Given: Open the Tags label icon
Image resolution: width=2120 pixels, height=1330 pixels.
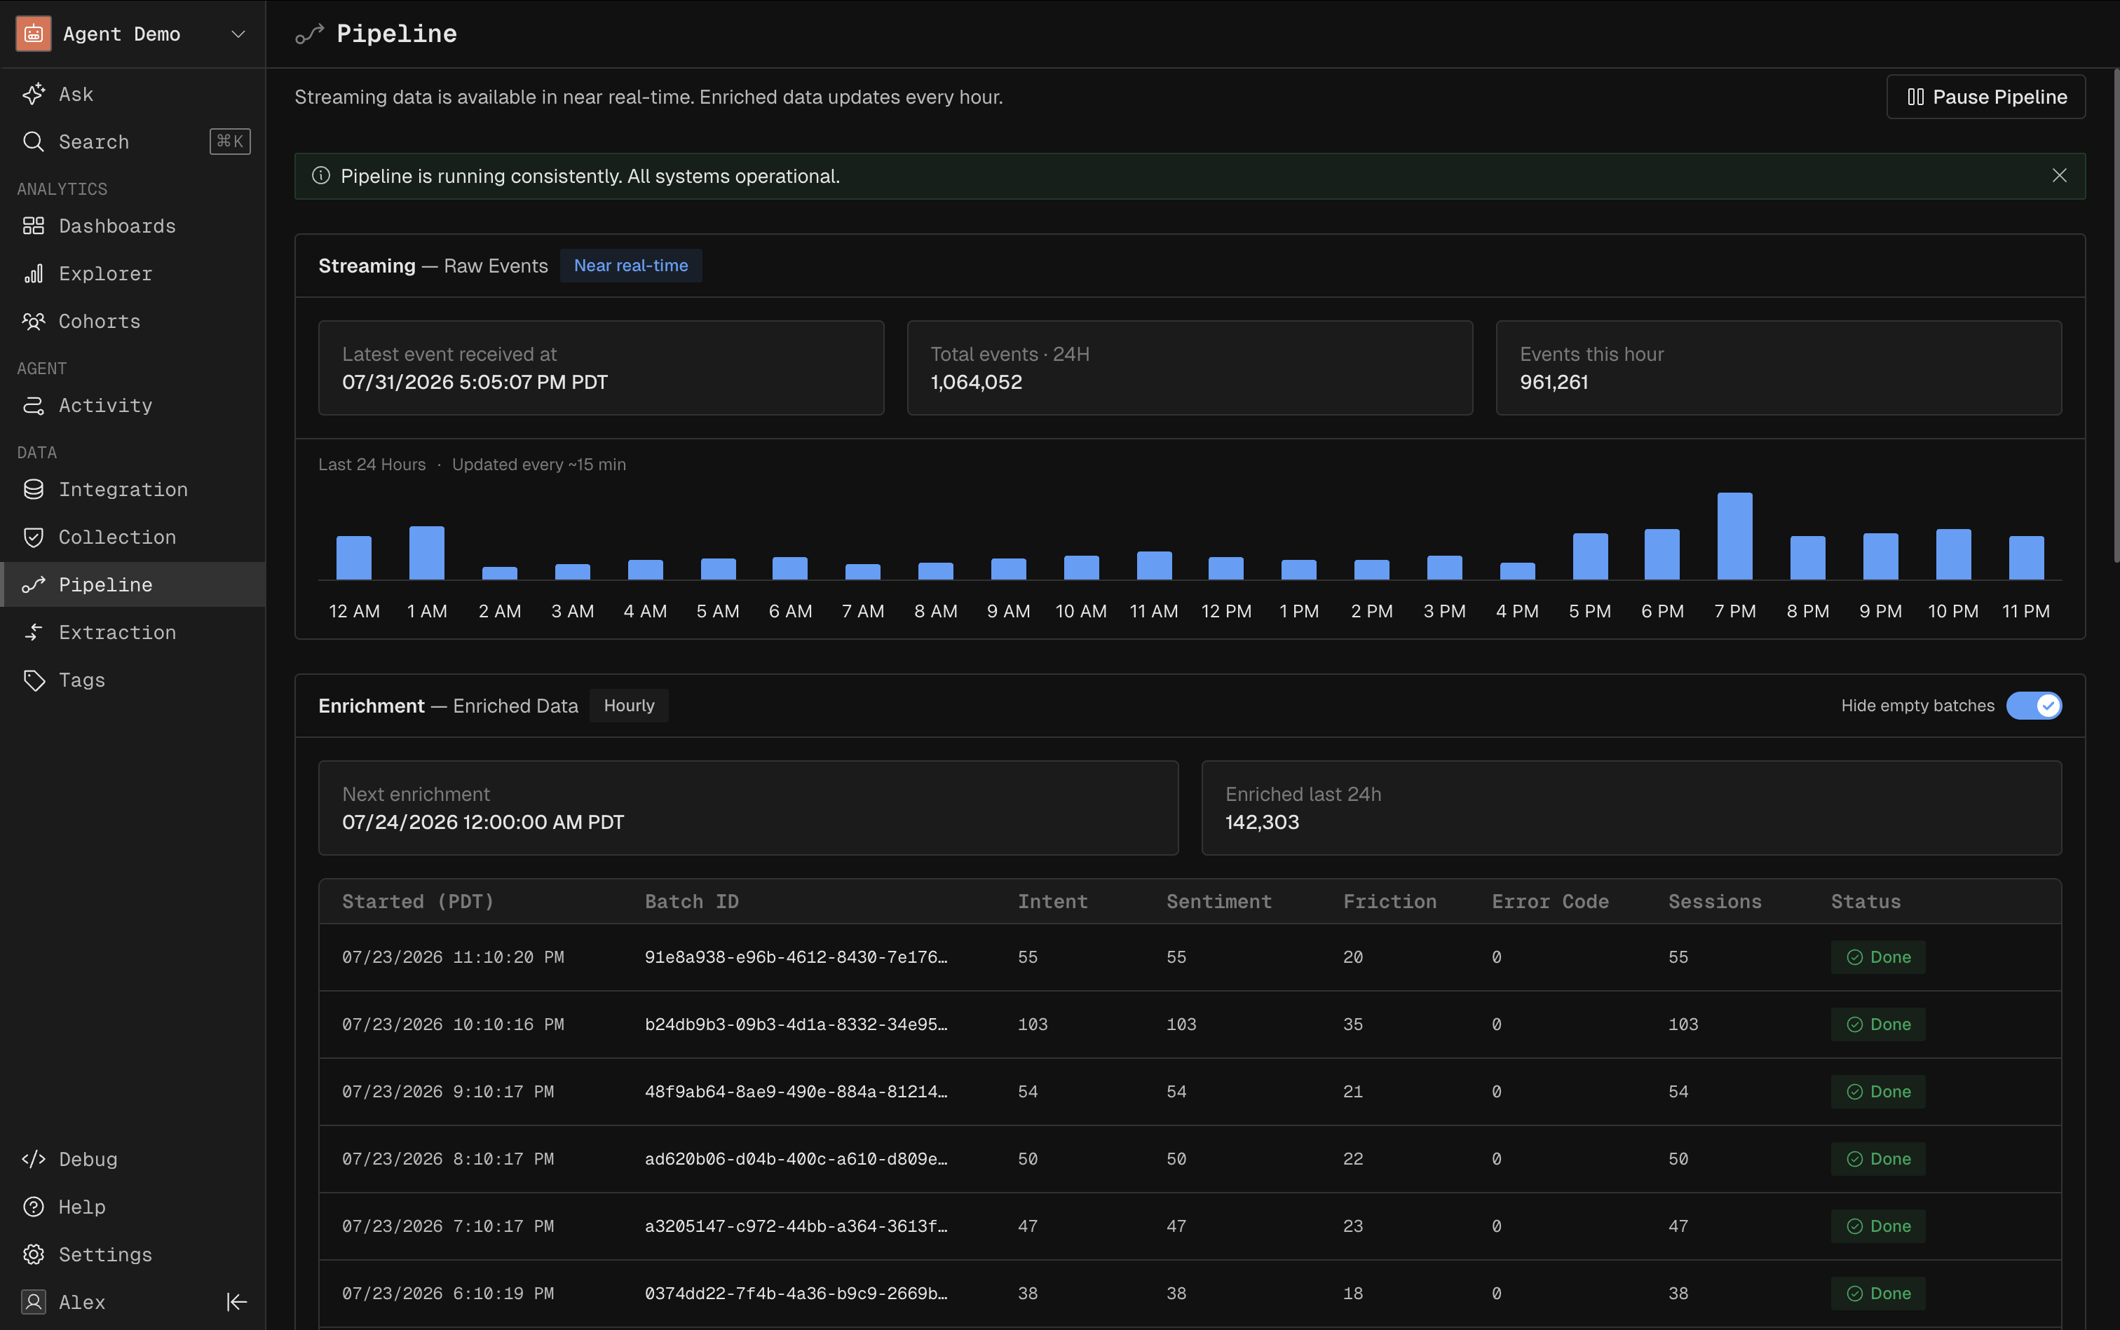Looking at the screenshot, I should point(34,680).
